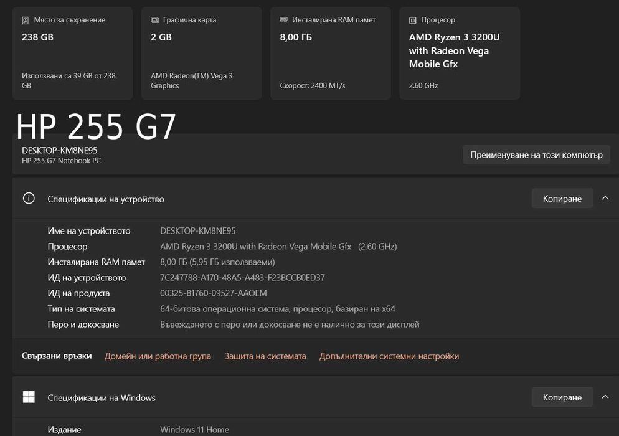Click the Издание label
The height and width of the screenshot is (436, 619).
(x=64, y=429)
